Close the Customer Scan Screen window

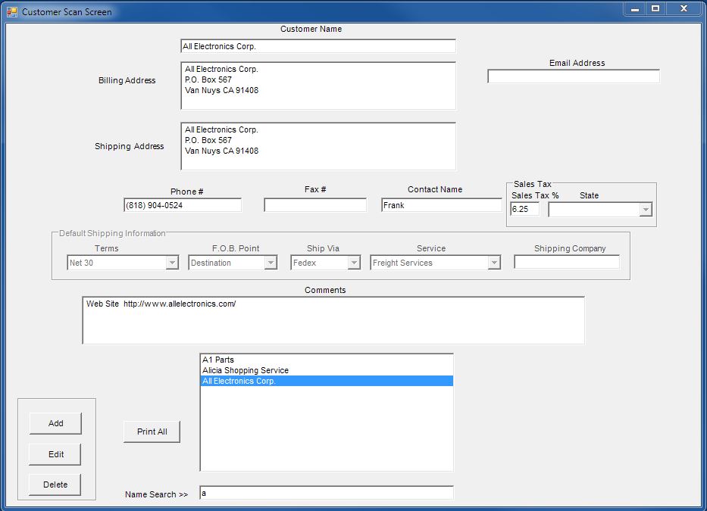tap(684, 9)
